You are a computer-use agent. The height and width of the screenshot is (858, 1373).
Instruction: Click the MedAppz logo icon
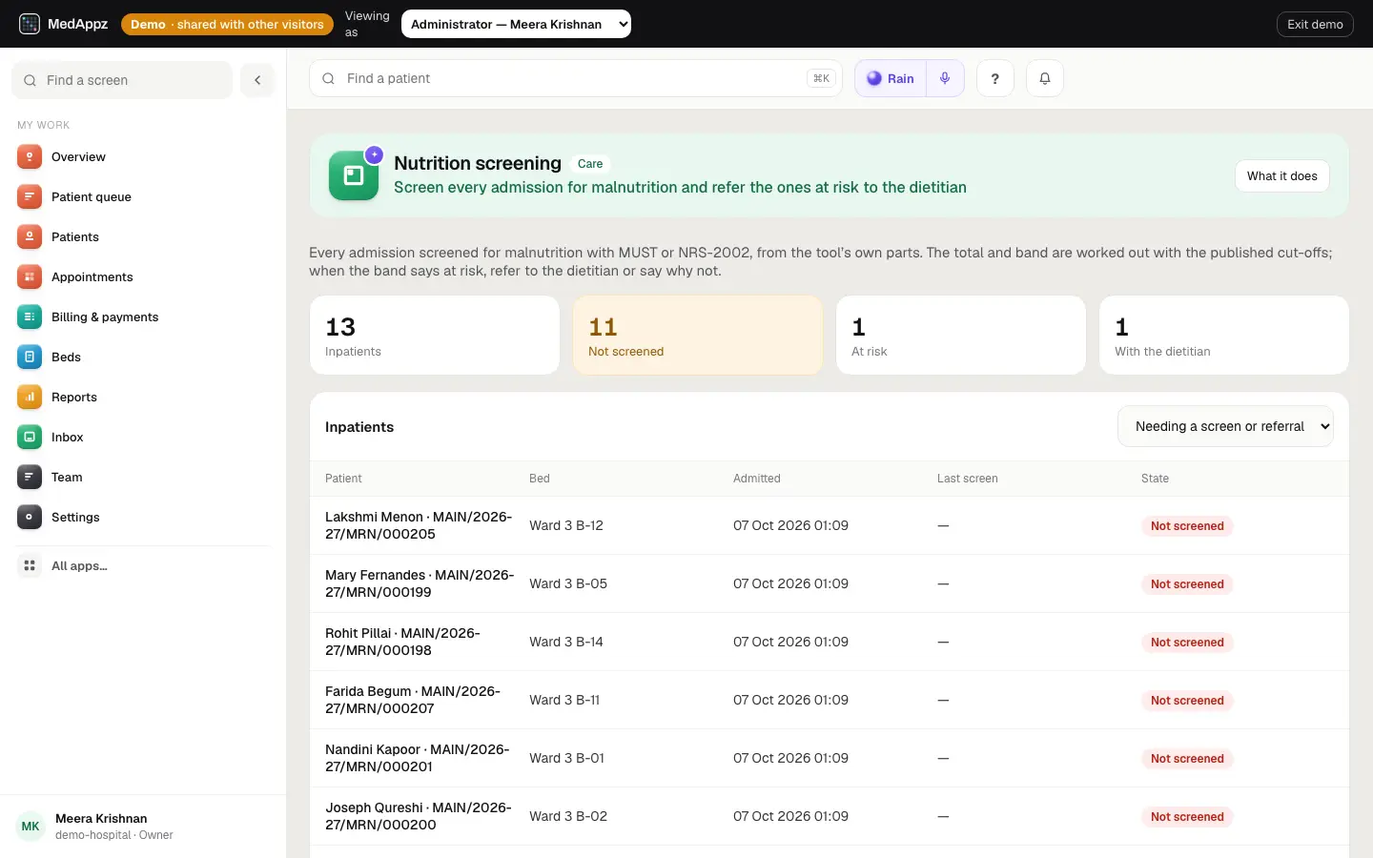tap(30, 24)
